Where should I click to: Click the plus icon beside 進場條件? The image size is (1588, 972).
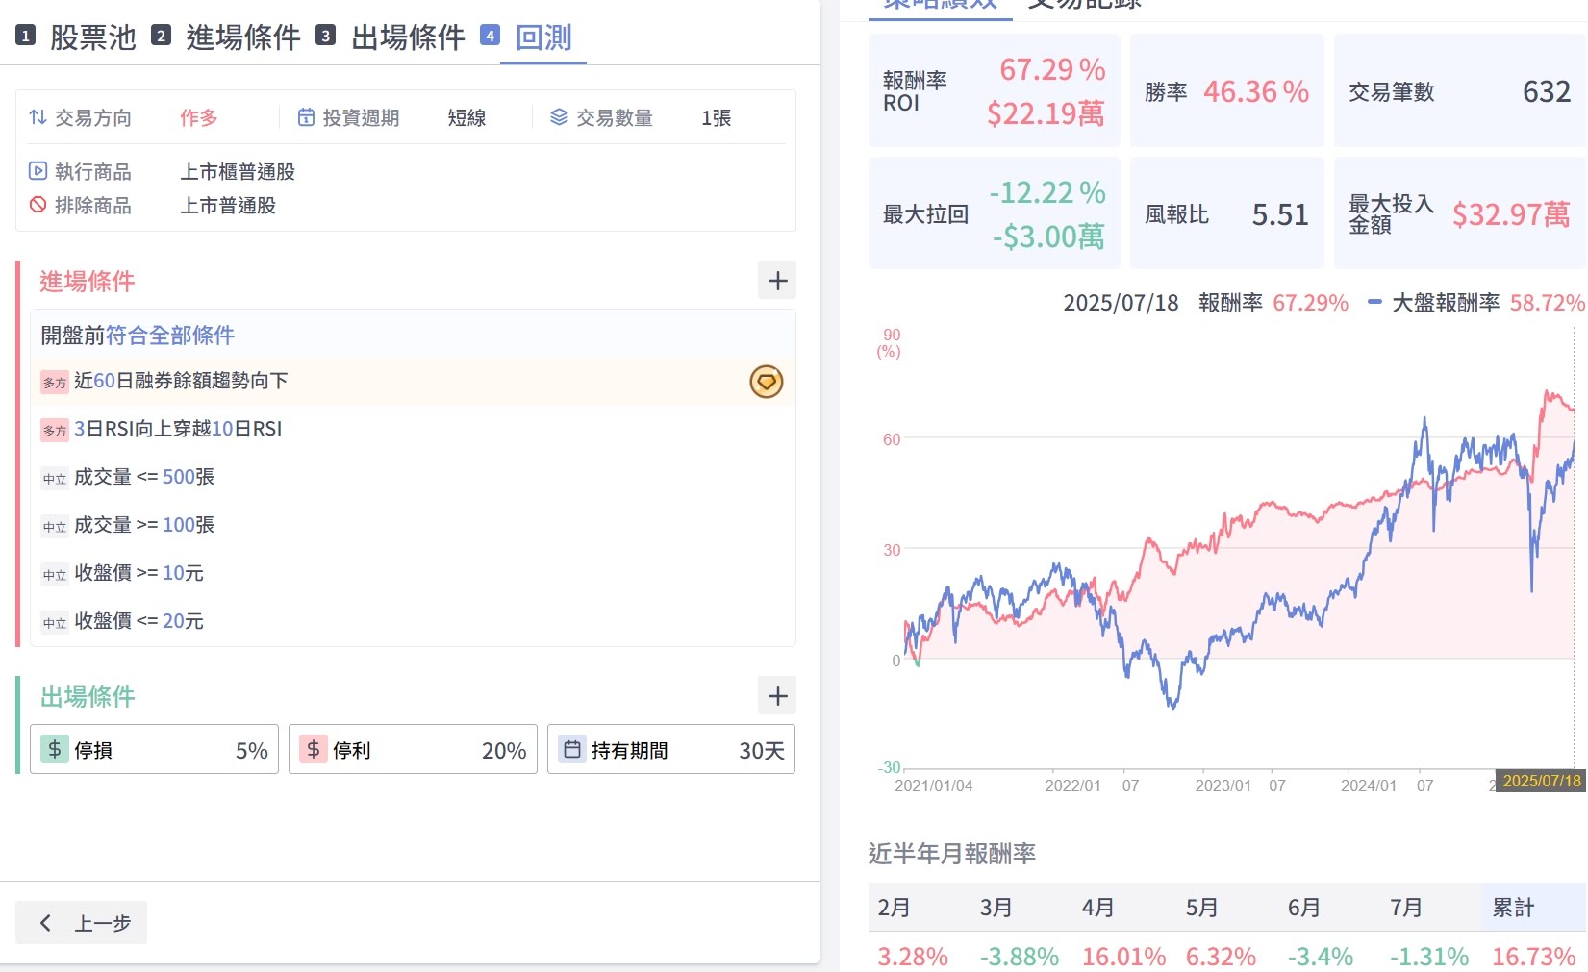(x=777, y=281)
